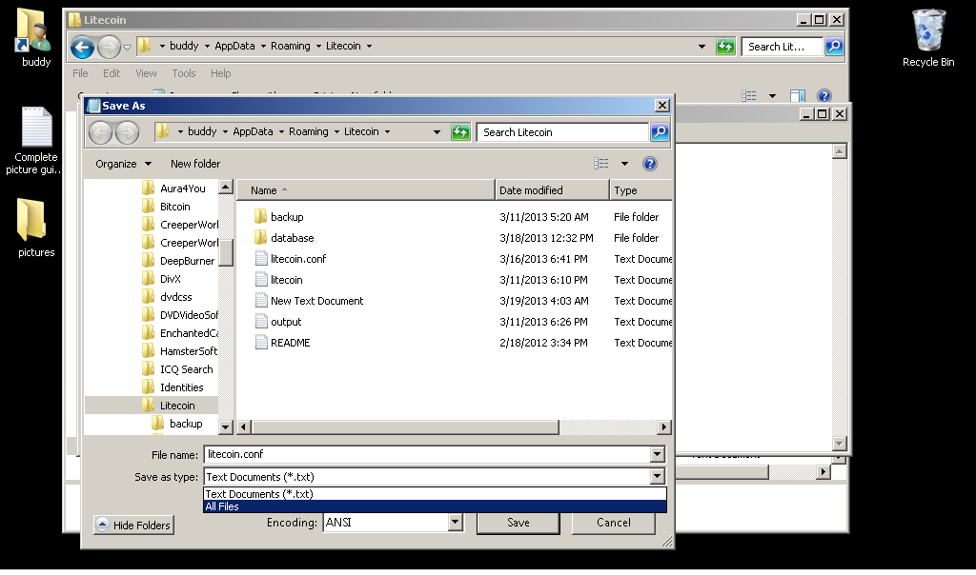976x575 pixels.
Task: Click the folder tree scroll down arrow
Action: (226, 427)
